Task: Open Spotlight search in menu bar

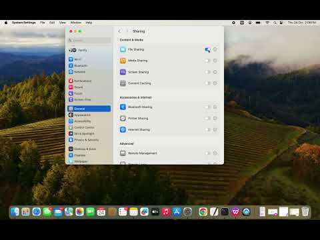Action: (275, 23)
